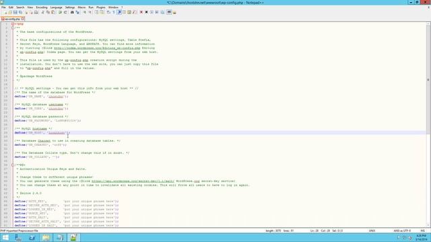
Task: Click the Notepad++ taskbar icon
Action: coord(73,237)
